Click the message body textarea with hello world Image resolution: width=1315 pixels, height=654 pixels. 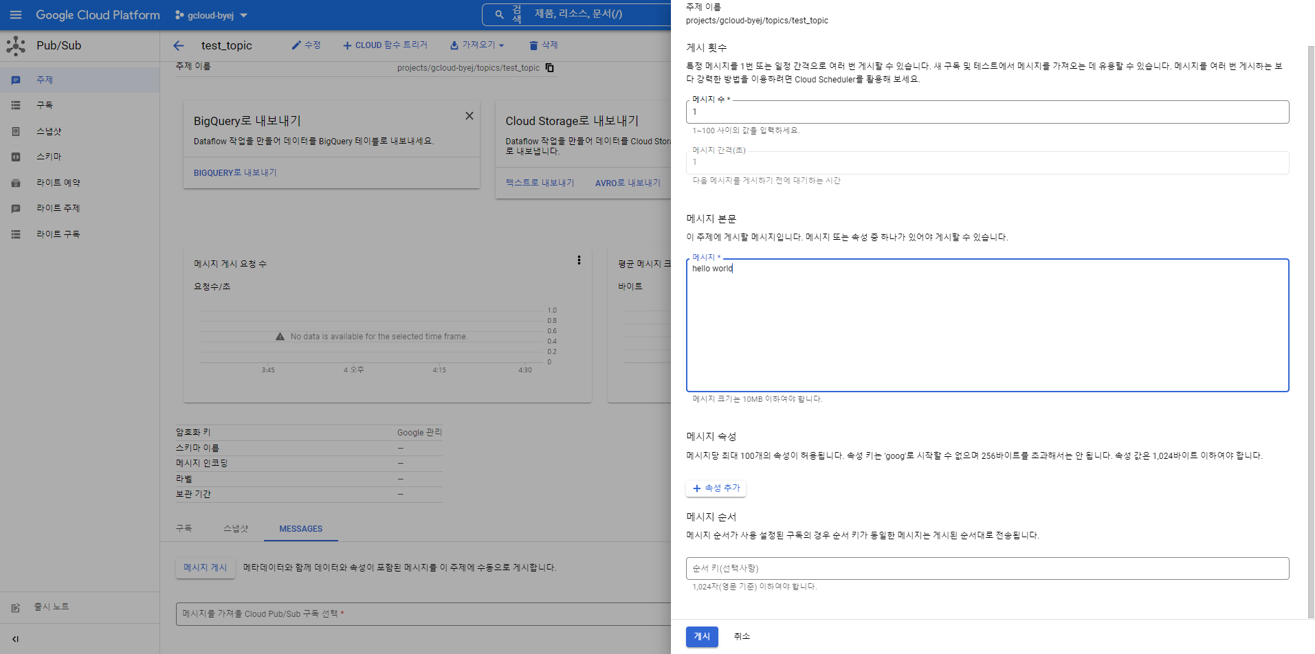tap(987, 325)
